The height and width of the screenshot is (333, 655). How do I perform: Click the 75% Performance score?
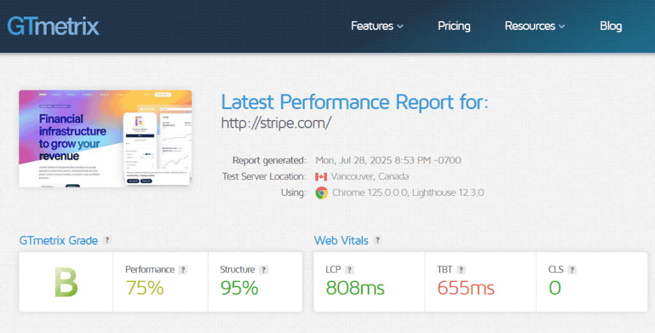click(x=145, y=288)
